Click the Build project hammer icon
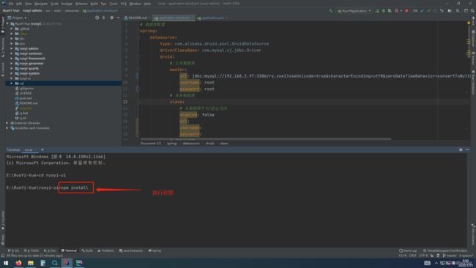The height and width of the screenshot is (268, 476). click(x=331, y=11)
